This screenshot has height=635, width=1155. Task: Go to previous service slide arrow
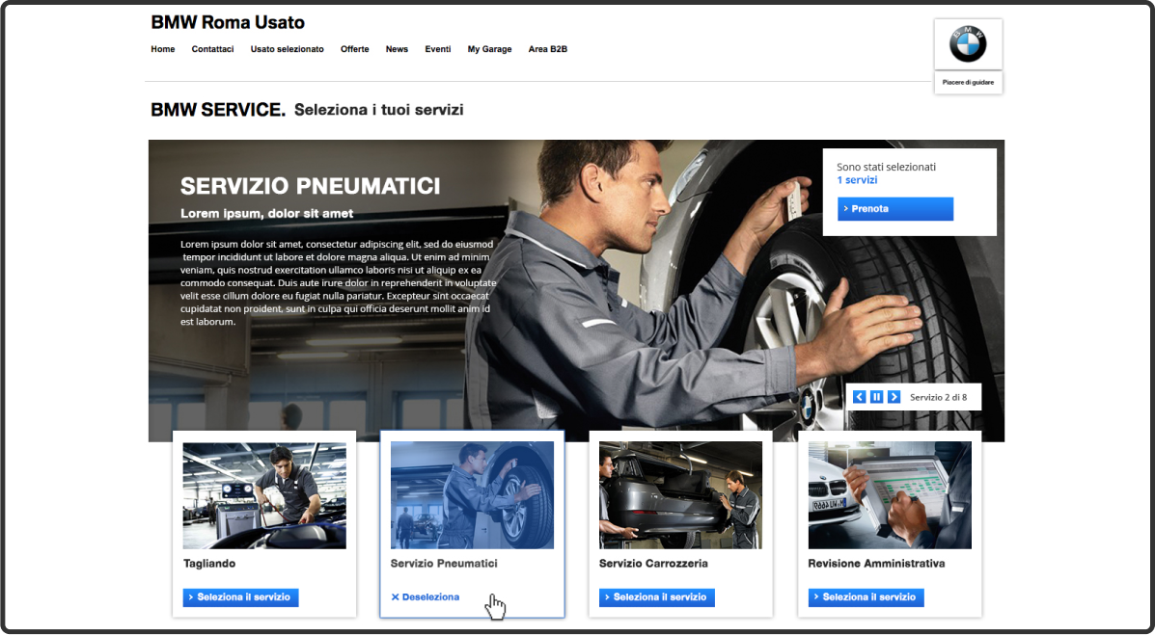coord(859,397)
